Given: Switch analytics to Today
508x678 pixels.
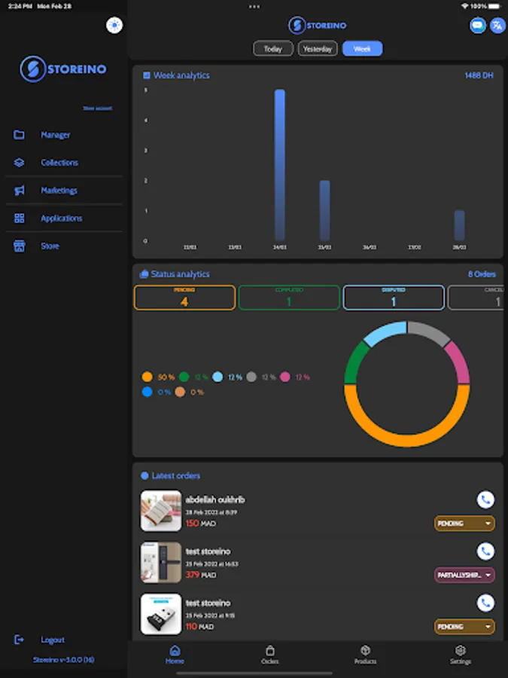Looking at the screenshot, I should (x=273, y=48).
